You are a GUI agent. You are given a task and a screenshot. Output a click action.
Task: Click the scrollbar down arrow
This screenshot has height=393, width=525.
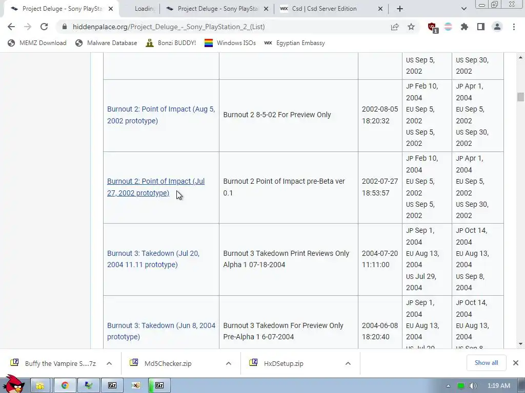pos(520,343)
